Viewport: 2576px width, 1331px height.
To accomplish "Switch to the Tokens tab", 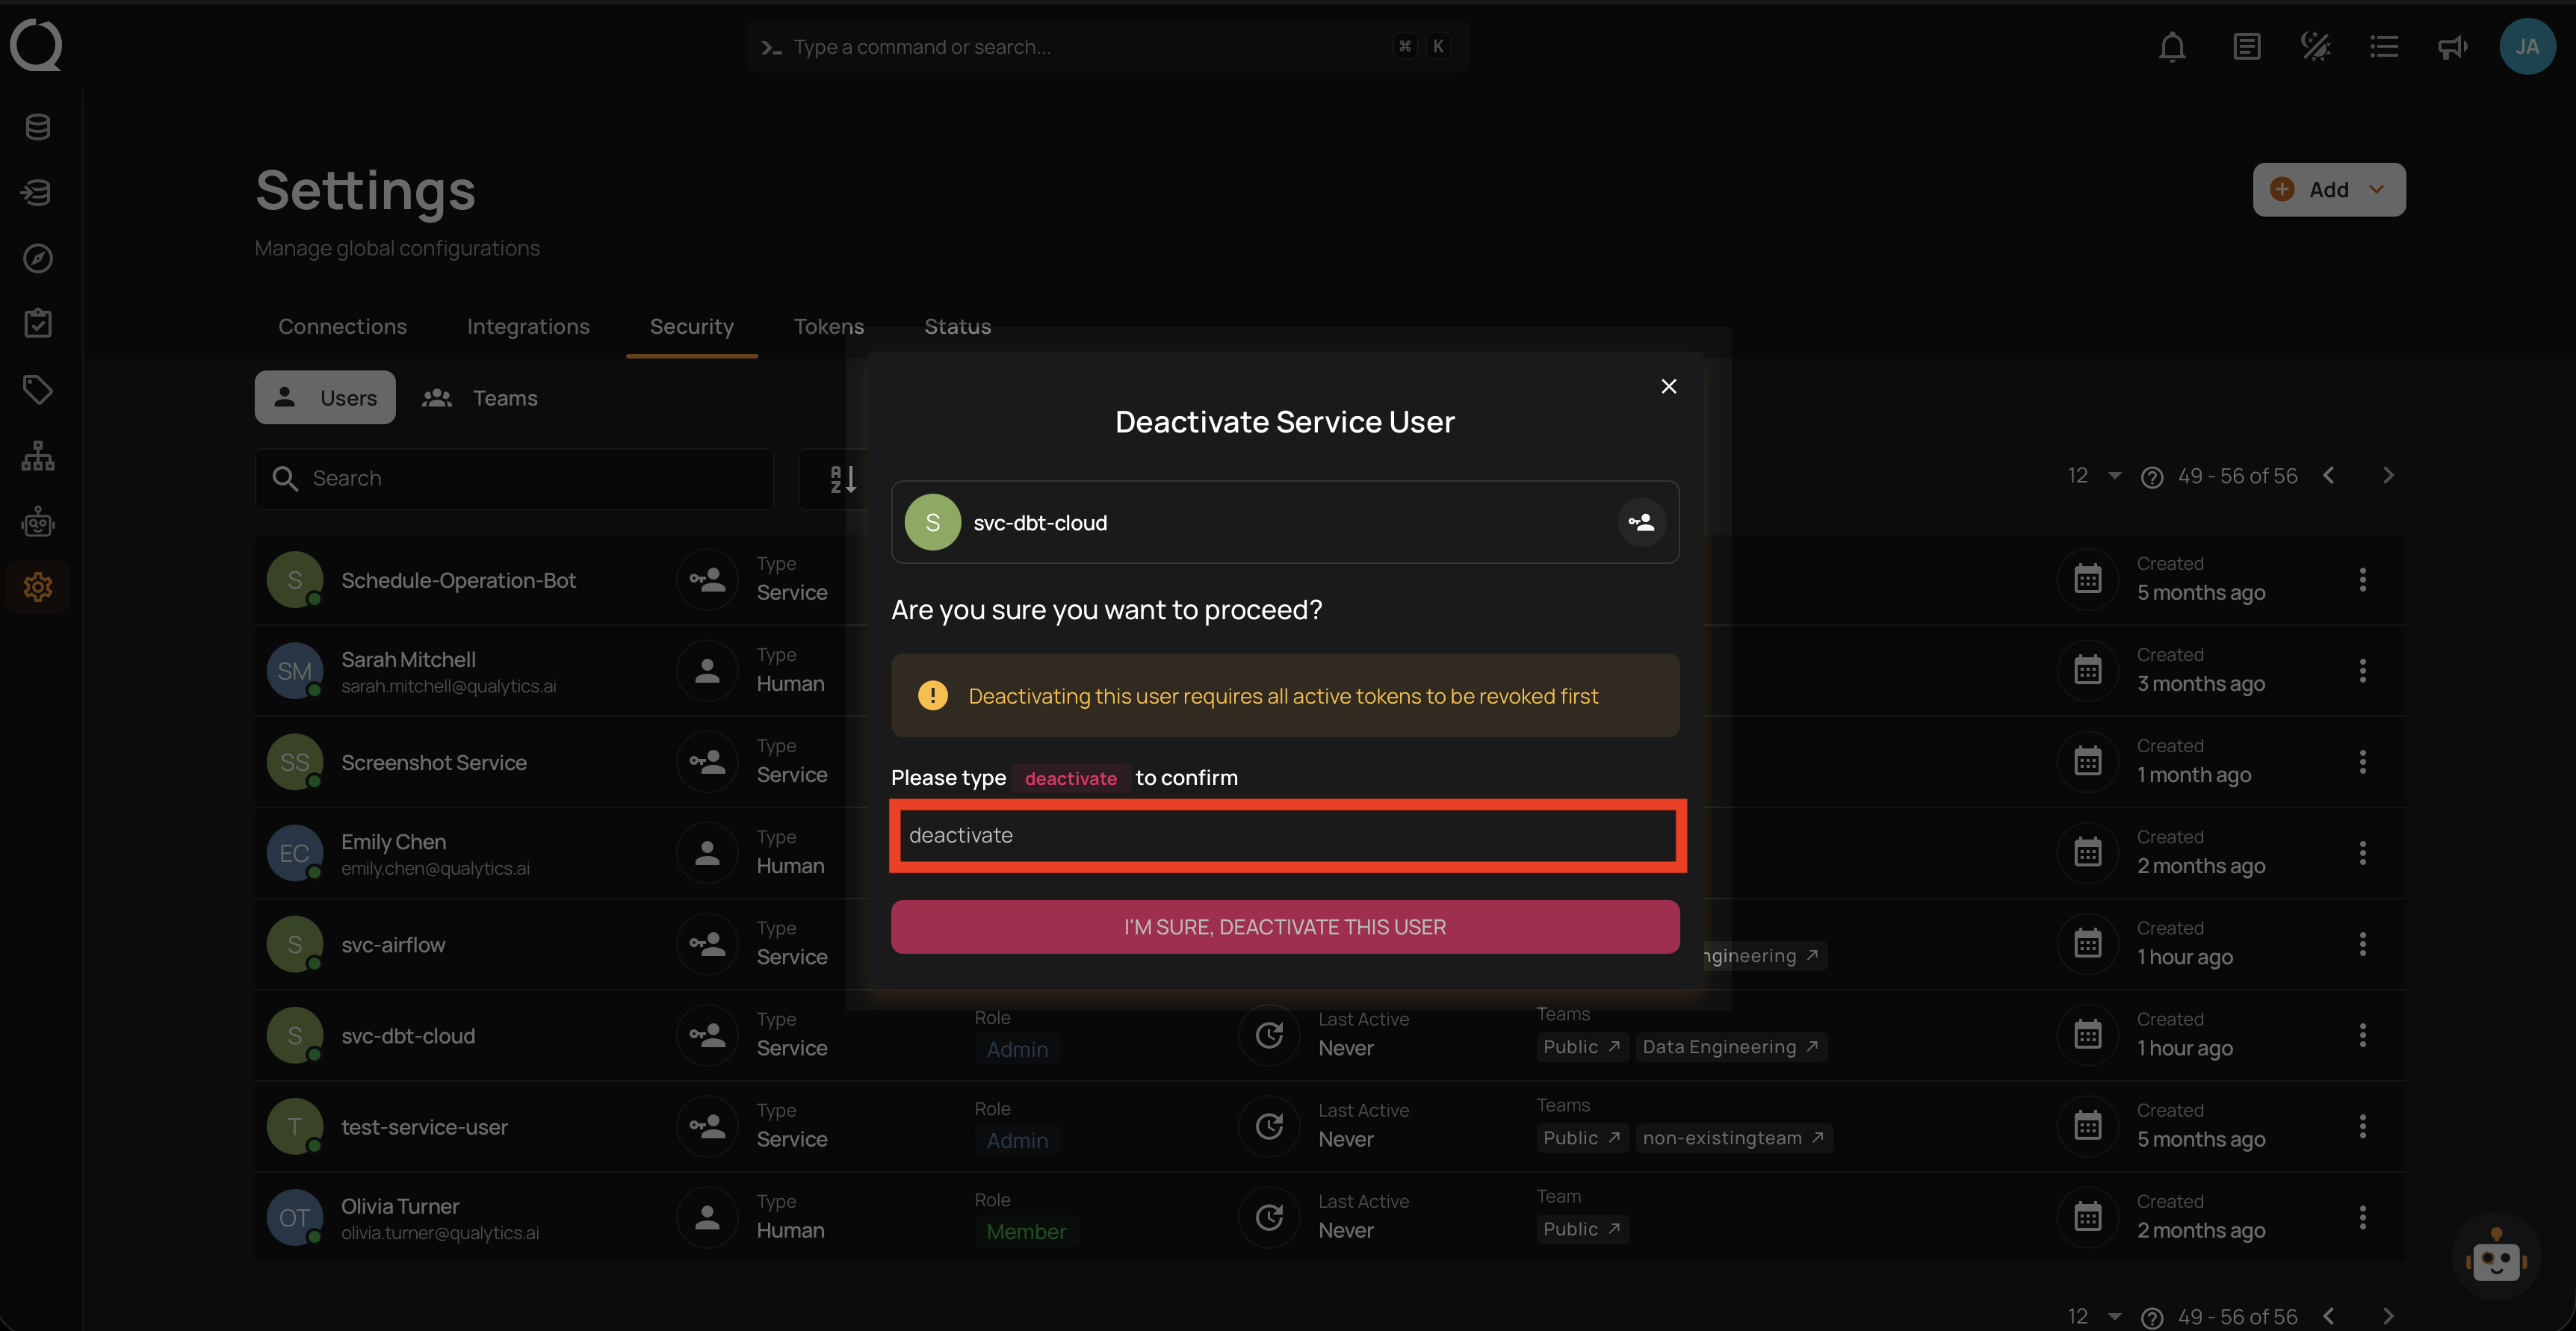I will [x=828, y=326].
